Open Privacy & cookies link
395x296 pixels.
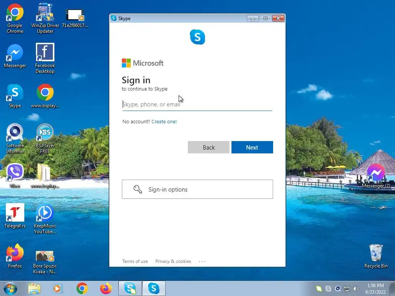pos(173,261)
